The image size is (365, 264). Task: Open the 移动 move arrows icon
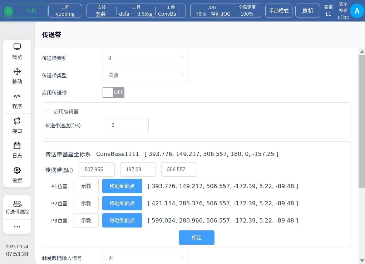point(17,72)
